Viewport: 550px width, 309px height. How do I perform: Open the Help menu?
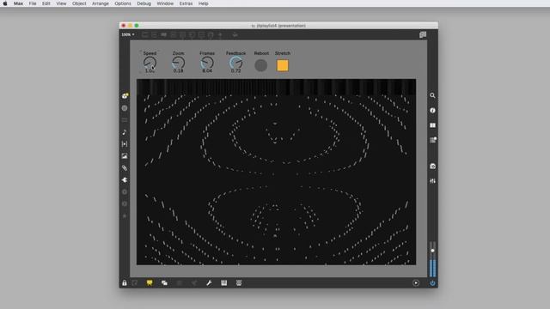204,3
